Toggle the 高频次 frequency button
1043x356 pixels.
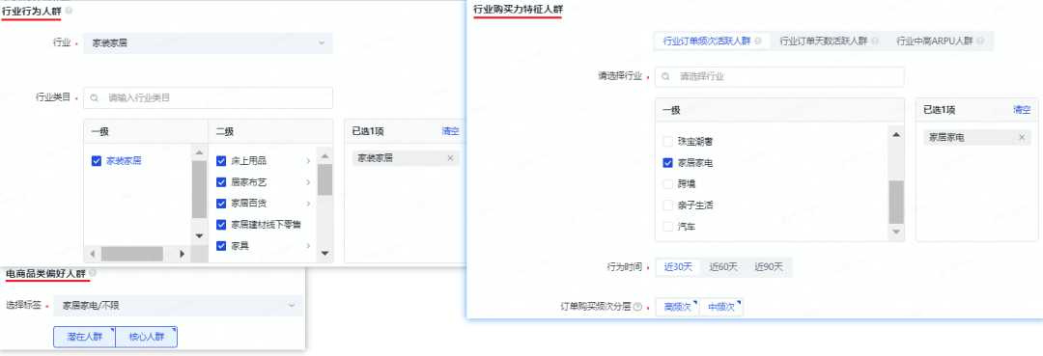coord(678,308)
